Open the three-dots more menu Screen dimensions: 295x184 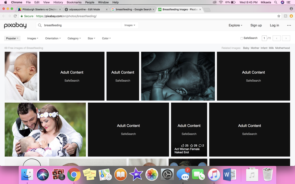point(289,26)
